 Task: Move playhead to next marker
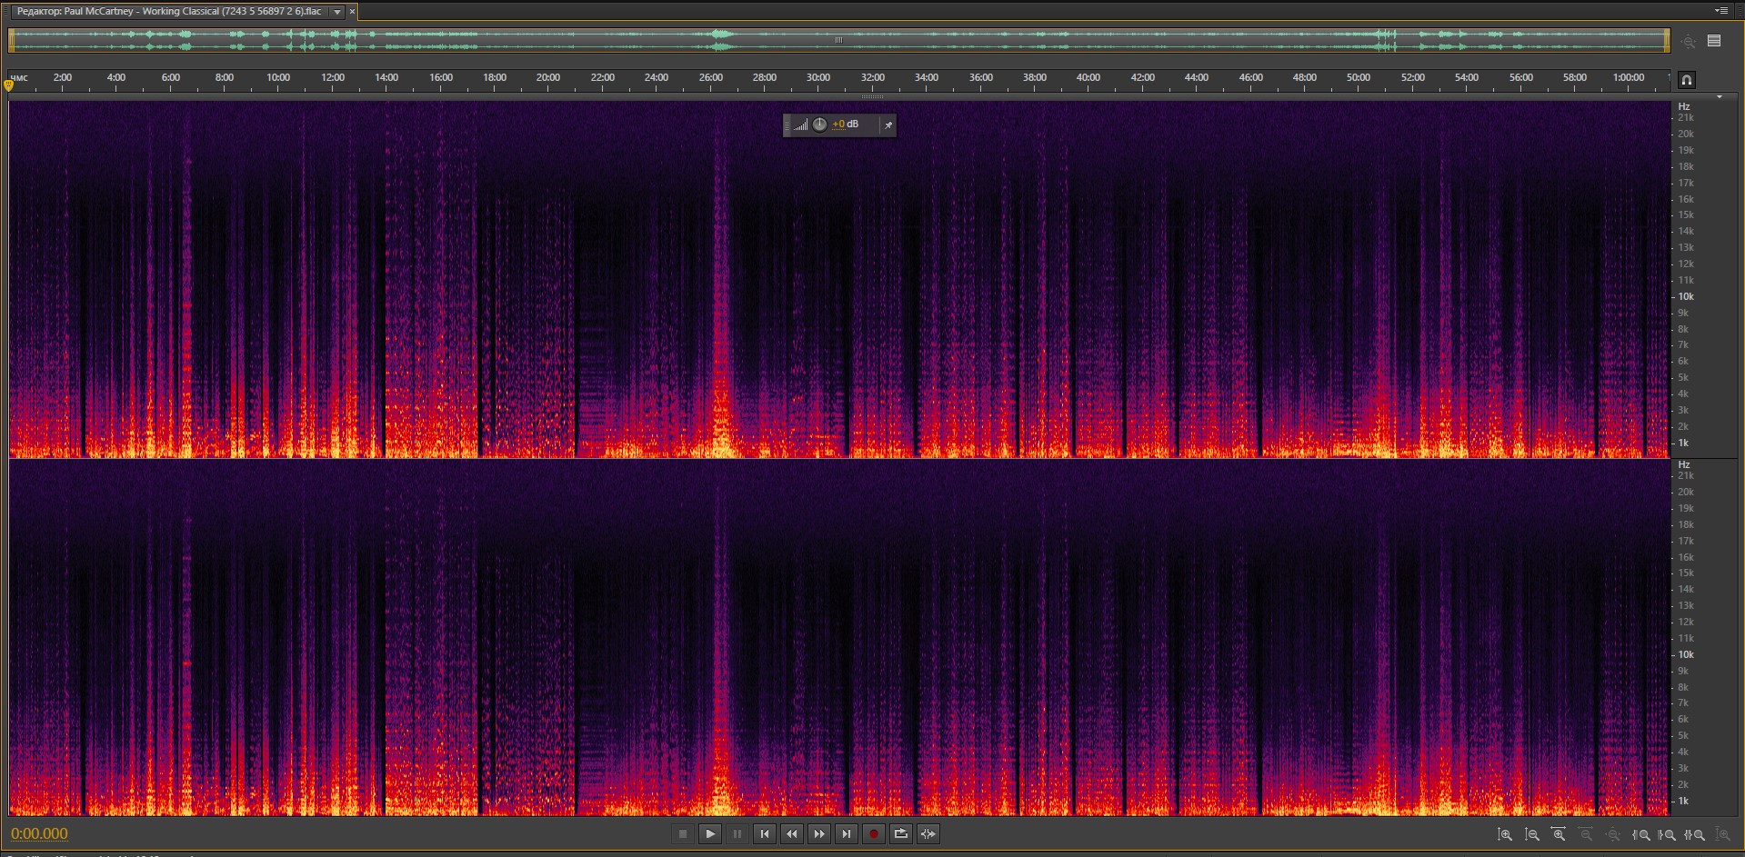pos(846,834)
